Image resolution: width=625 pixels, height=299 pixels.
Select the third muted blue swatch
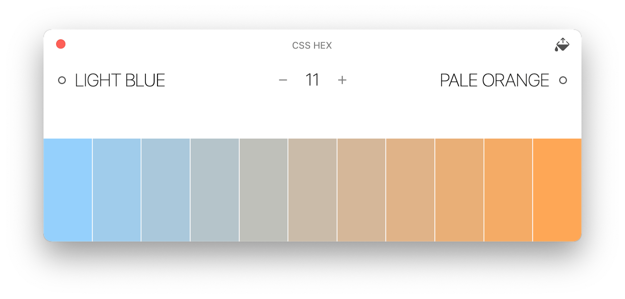coord(166,190)
